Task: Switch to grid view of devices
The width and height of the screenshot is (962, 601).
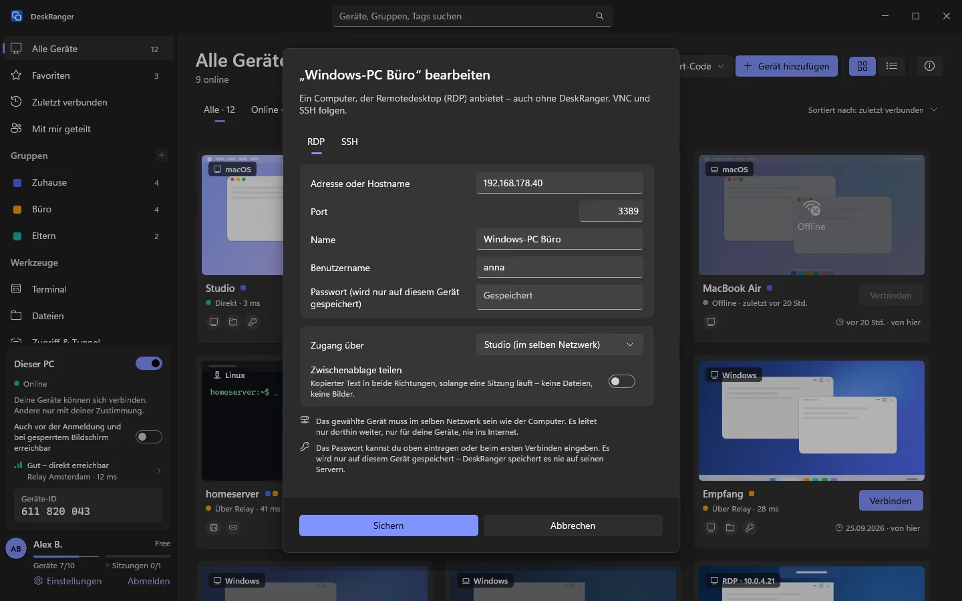Action: pyautogui.click(x=862, y=66)
